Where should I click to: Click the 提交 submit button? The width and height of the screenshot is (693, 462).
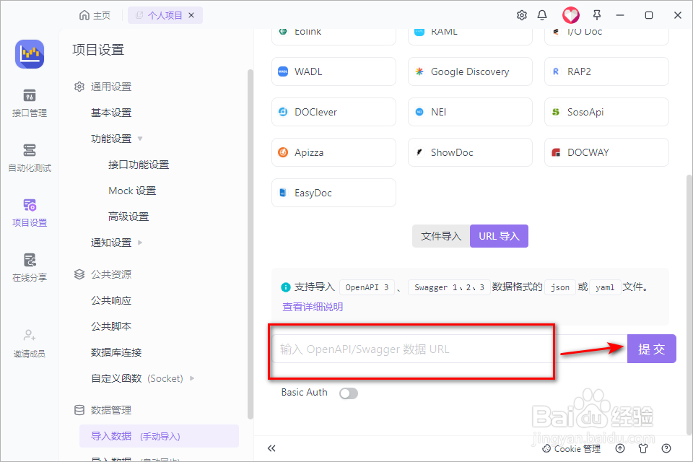click(x=651, y=349)
